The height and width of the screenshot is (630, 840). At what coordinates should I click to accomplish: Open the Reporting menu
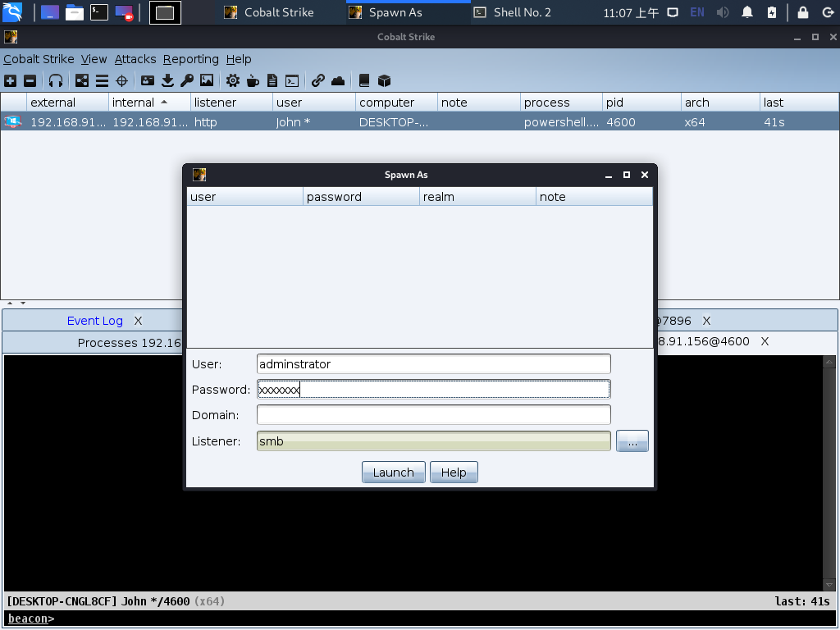[190, 59]
